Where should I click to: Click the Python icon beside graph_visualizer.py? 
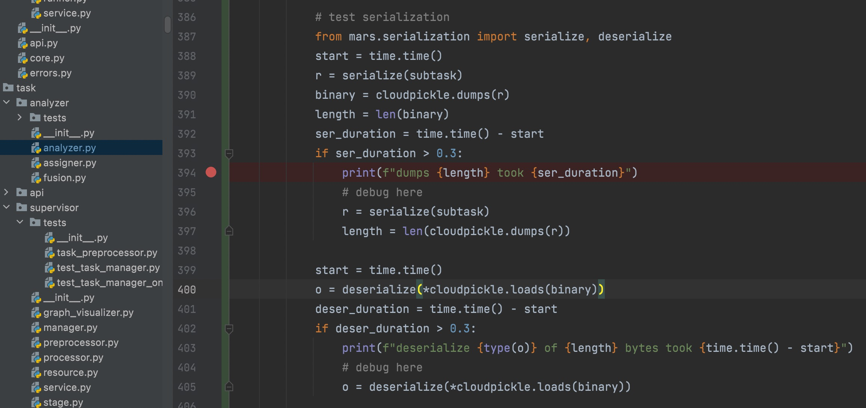36,313
